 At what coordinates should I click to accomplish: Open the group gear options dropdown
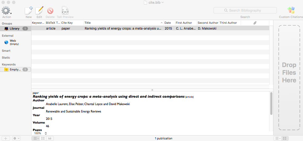pyautogui.click(x=16, y=138)
